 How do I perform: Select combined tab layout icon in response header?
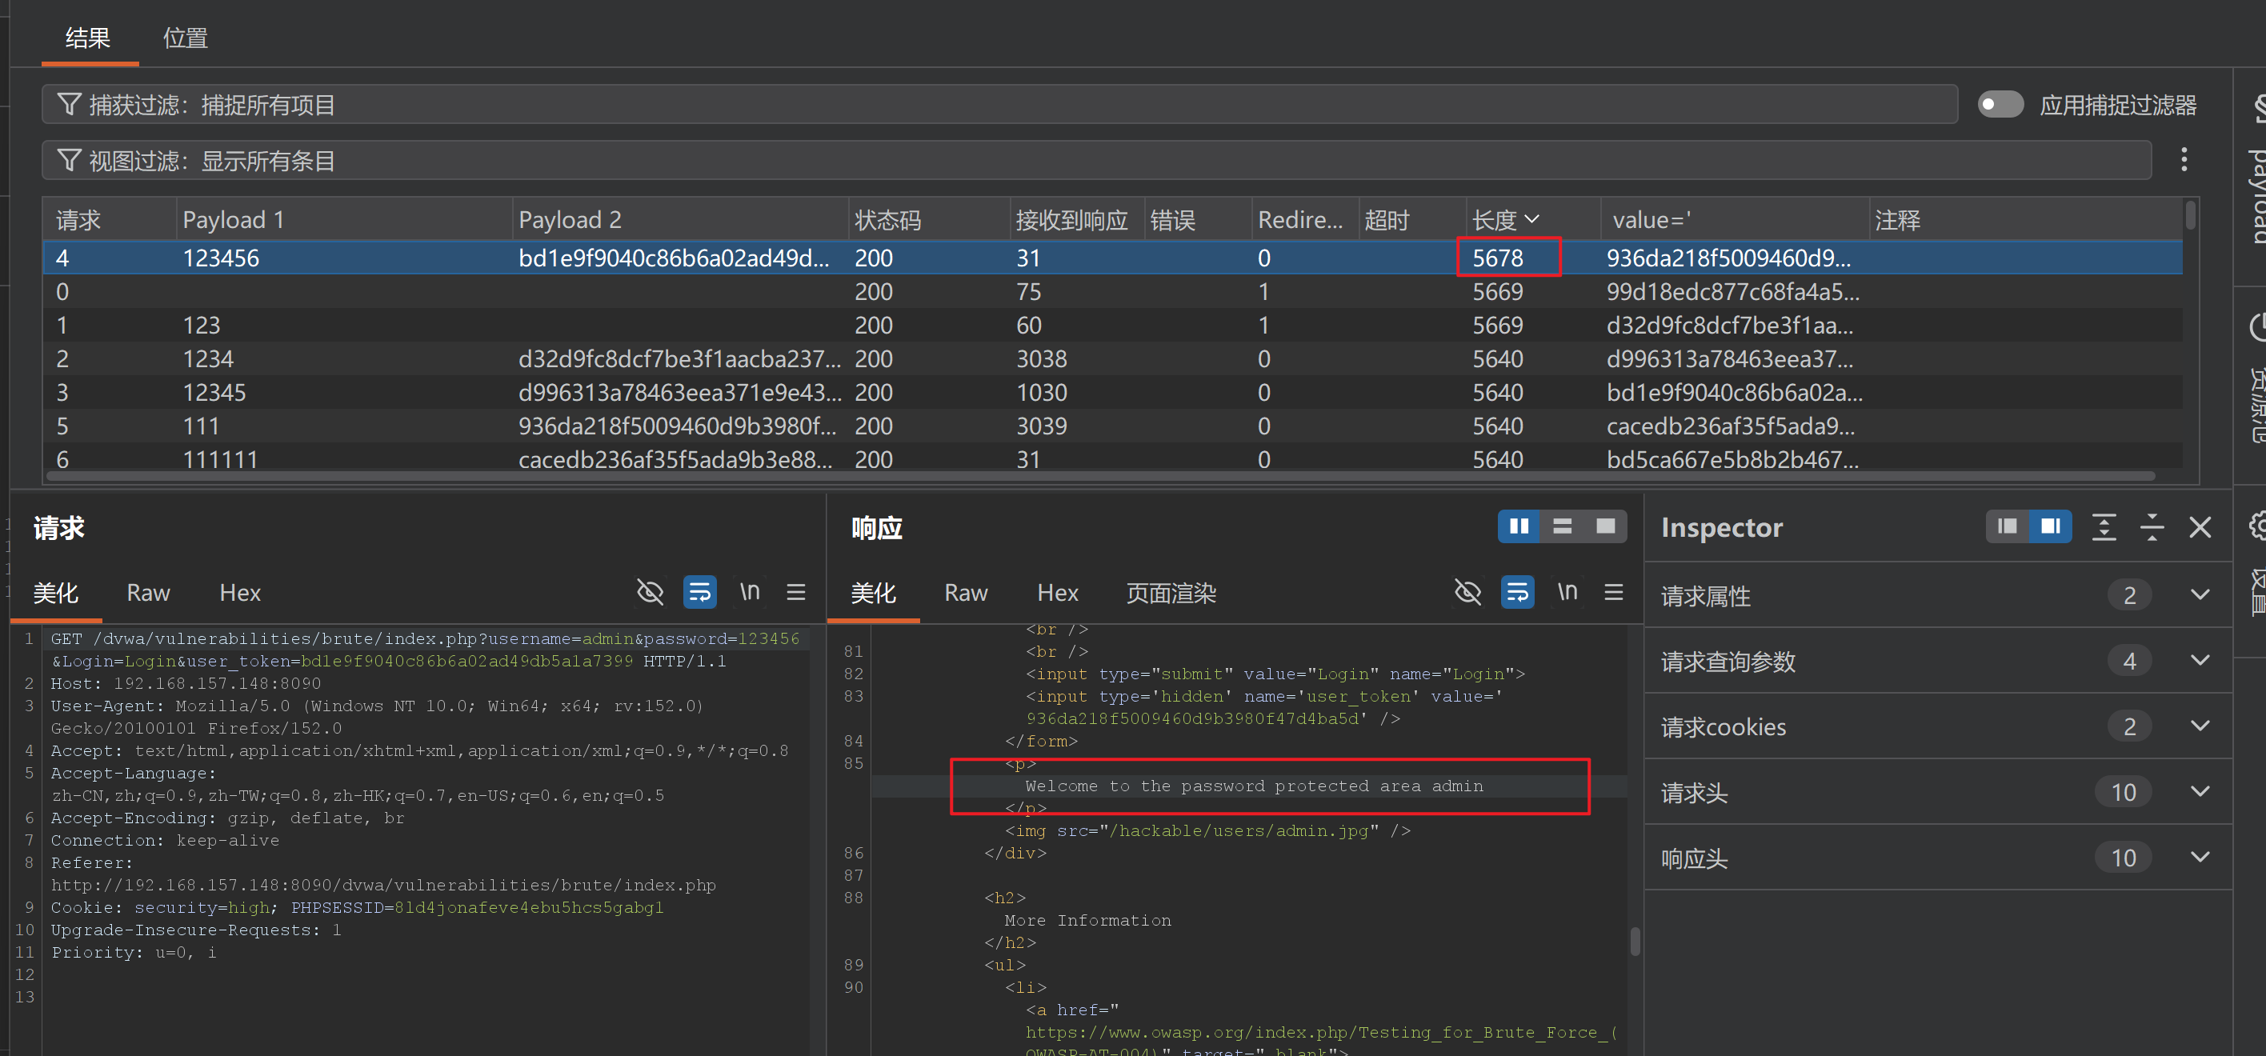pos(1605,526)
